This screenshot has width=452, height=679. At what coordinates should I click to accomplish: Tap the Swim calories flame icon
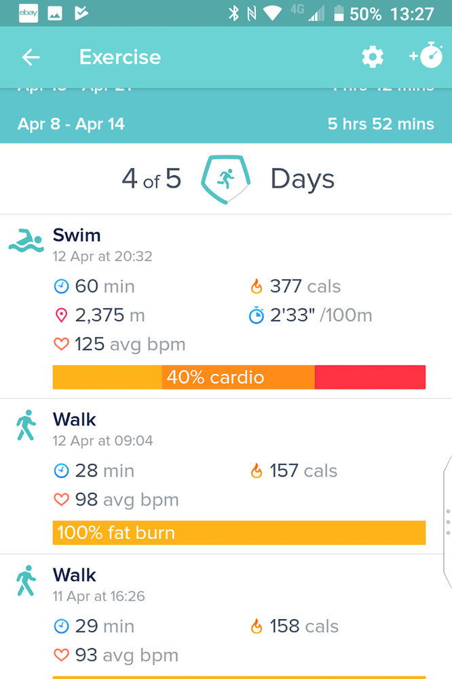257,287
